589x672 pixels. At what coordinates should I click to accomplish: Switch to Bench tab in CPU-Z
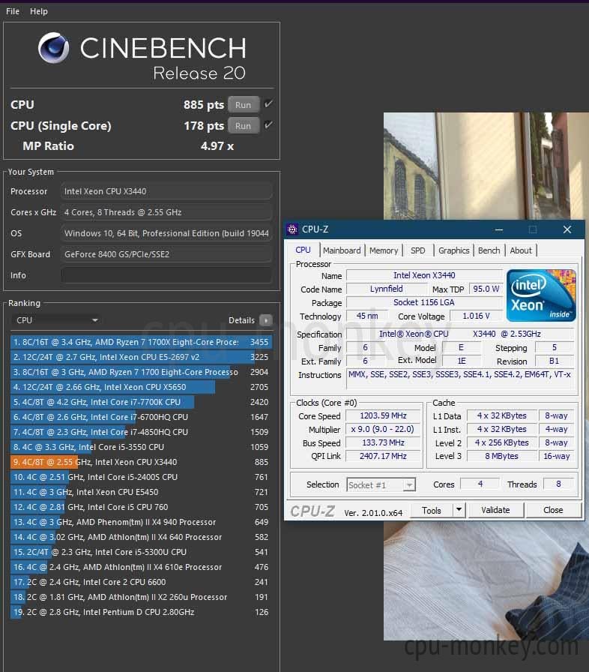pos(489,250)
